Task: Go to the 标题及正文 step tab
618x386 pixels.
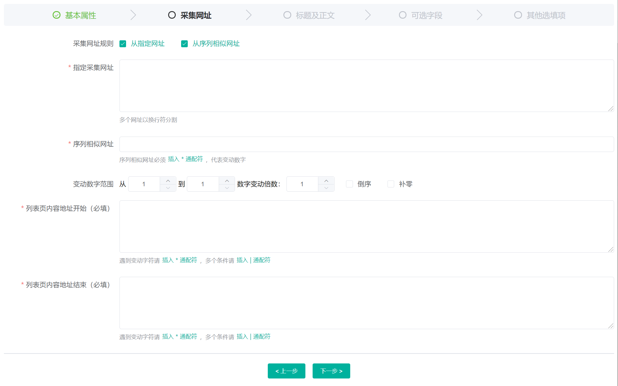Action: (315, 15)
